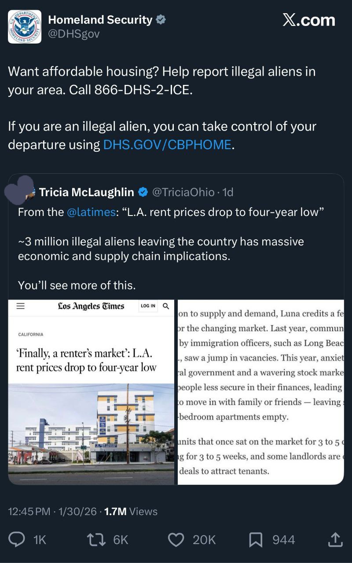This screenshot has height=563, width=352.
Task: Click Homeland Security's verified badge
Action: click(161, 20)
